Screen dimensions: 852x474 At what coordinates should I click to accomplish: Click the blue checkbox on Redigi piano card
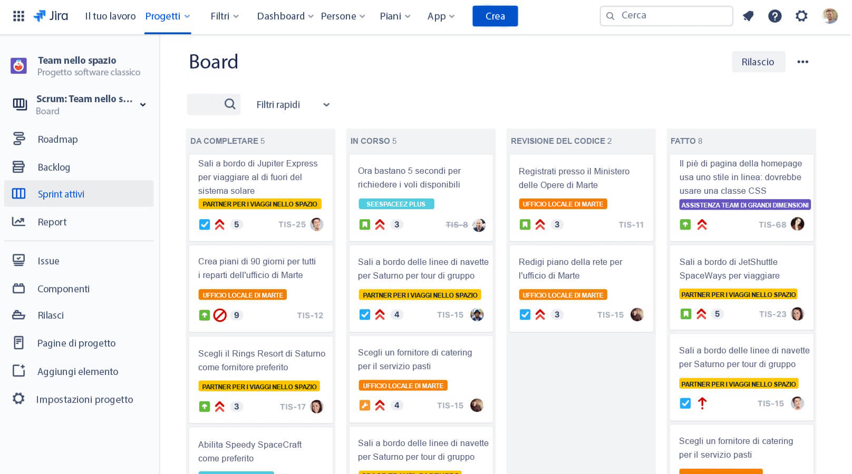pos(525,315)
